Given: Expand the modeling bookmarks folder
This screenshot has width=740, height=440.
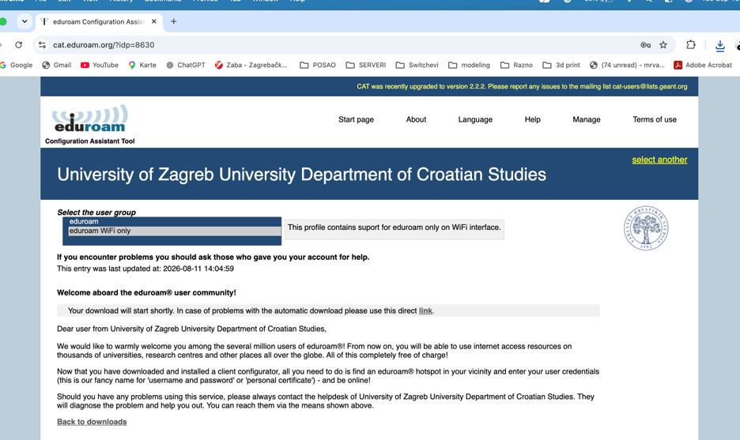Looking at the screenshot, I should 469,65.
